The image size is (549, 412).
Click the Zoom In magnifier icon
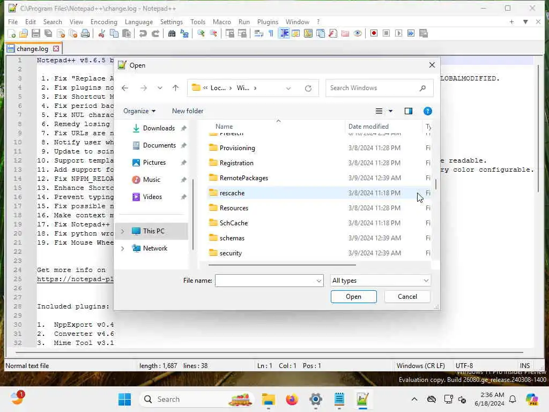[x=201, y=34]
